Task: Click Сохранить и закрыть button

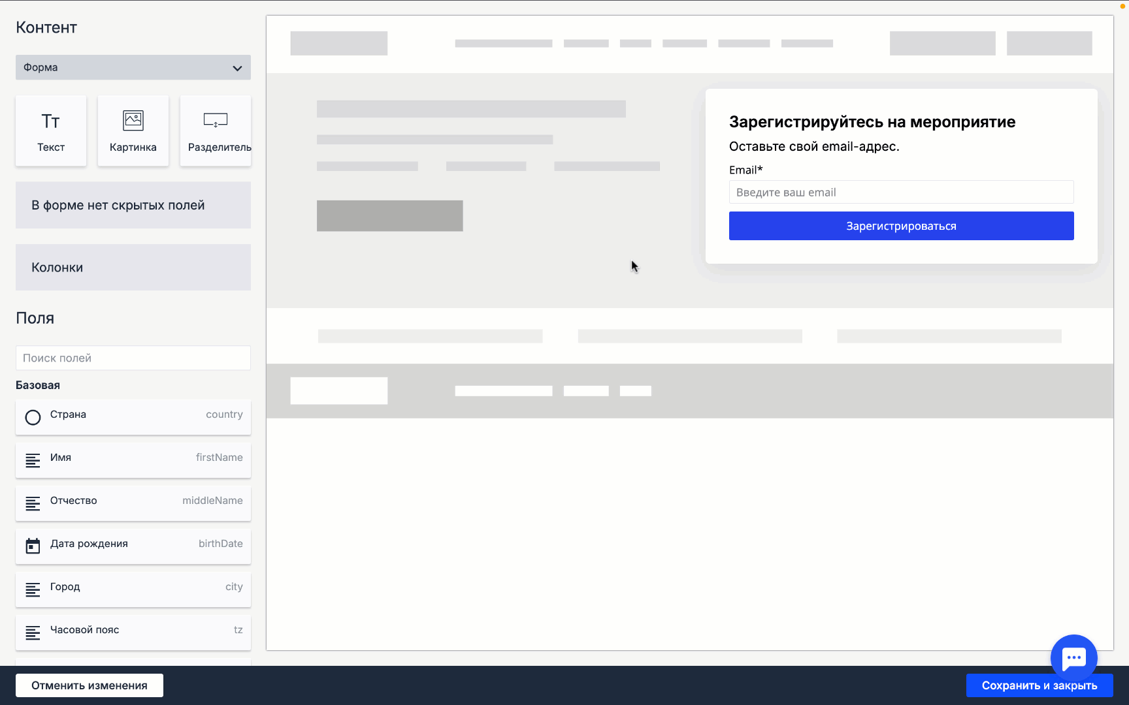Action: [1039, 685]
